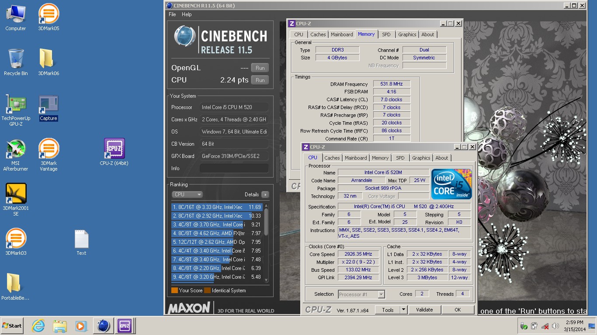
Task: Switch to CPU tab in Memory window
Action: coord(298,34)
